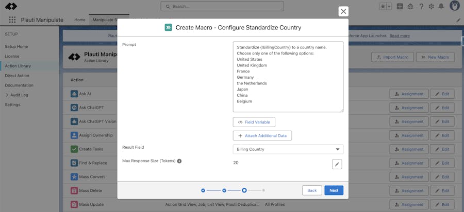Click the Mass Update action name
464x212 pixels.
pyautogui.click(x=91, y=204)
